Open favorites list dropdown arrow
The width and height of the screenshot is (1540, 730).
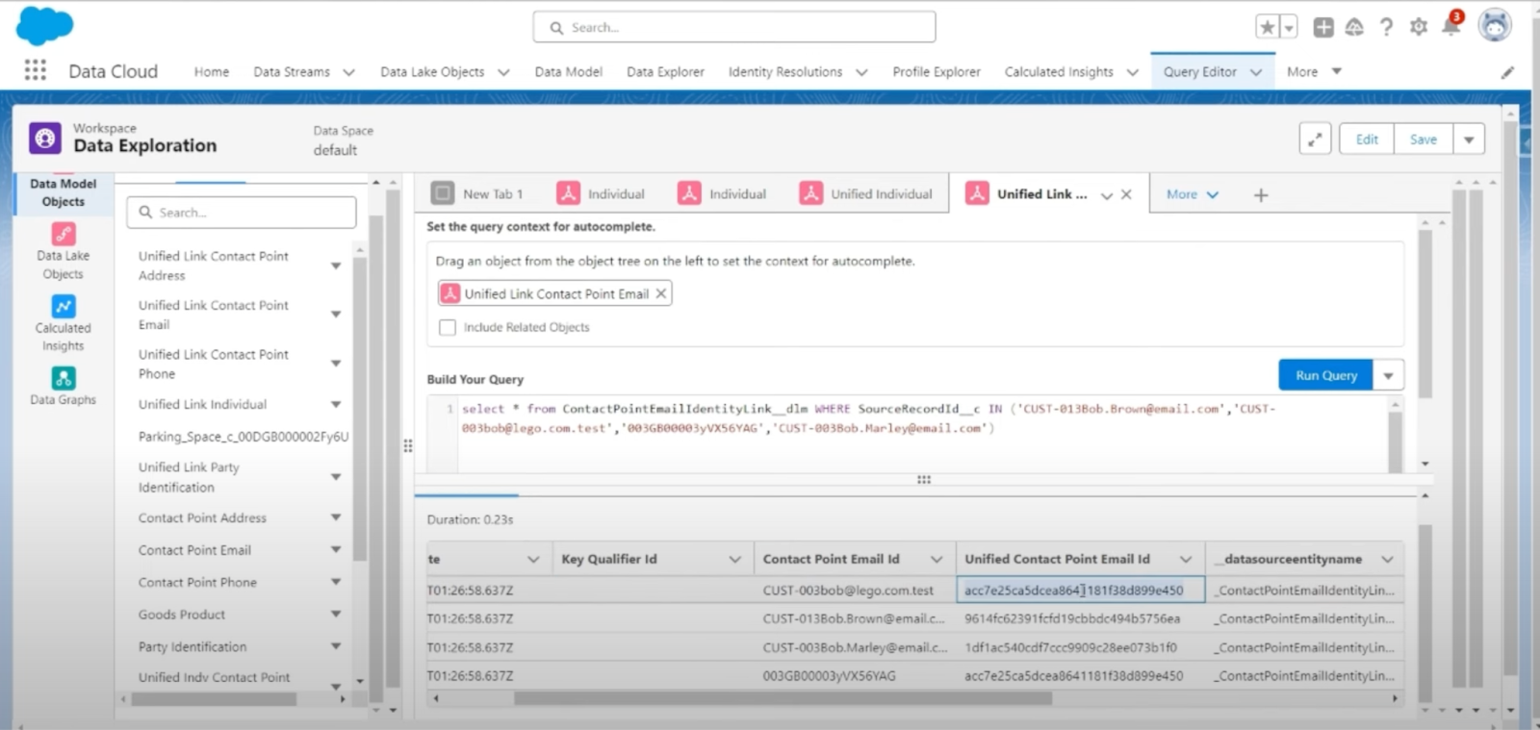click(x=1289, y=27)
